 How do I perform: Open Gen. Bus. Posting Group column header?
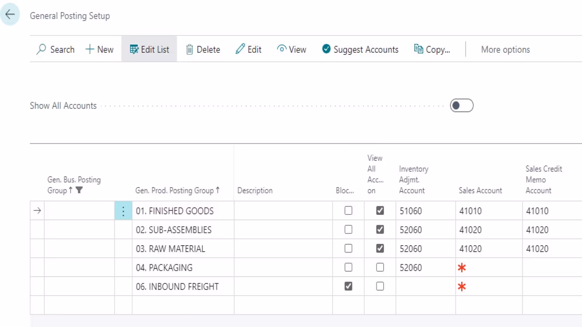point(74,185)
